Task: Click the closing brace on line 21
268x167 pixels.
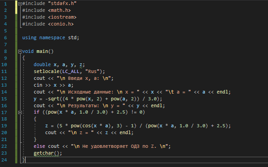Action: (x=35, y=139)
